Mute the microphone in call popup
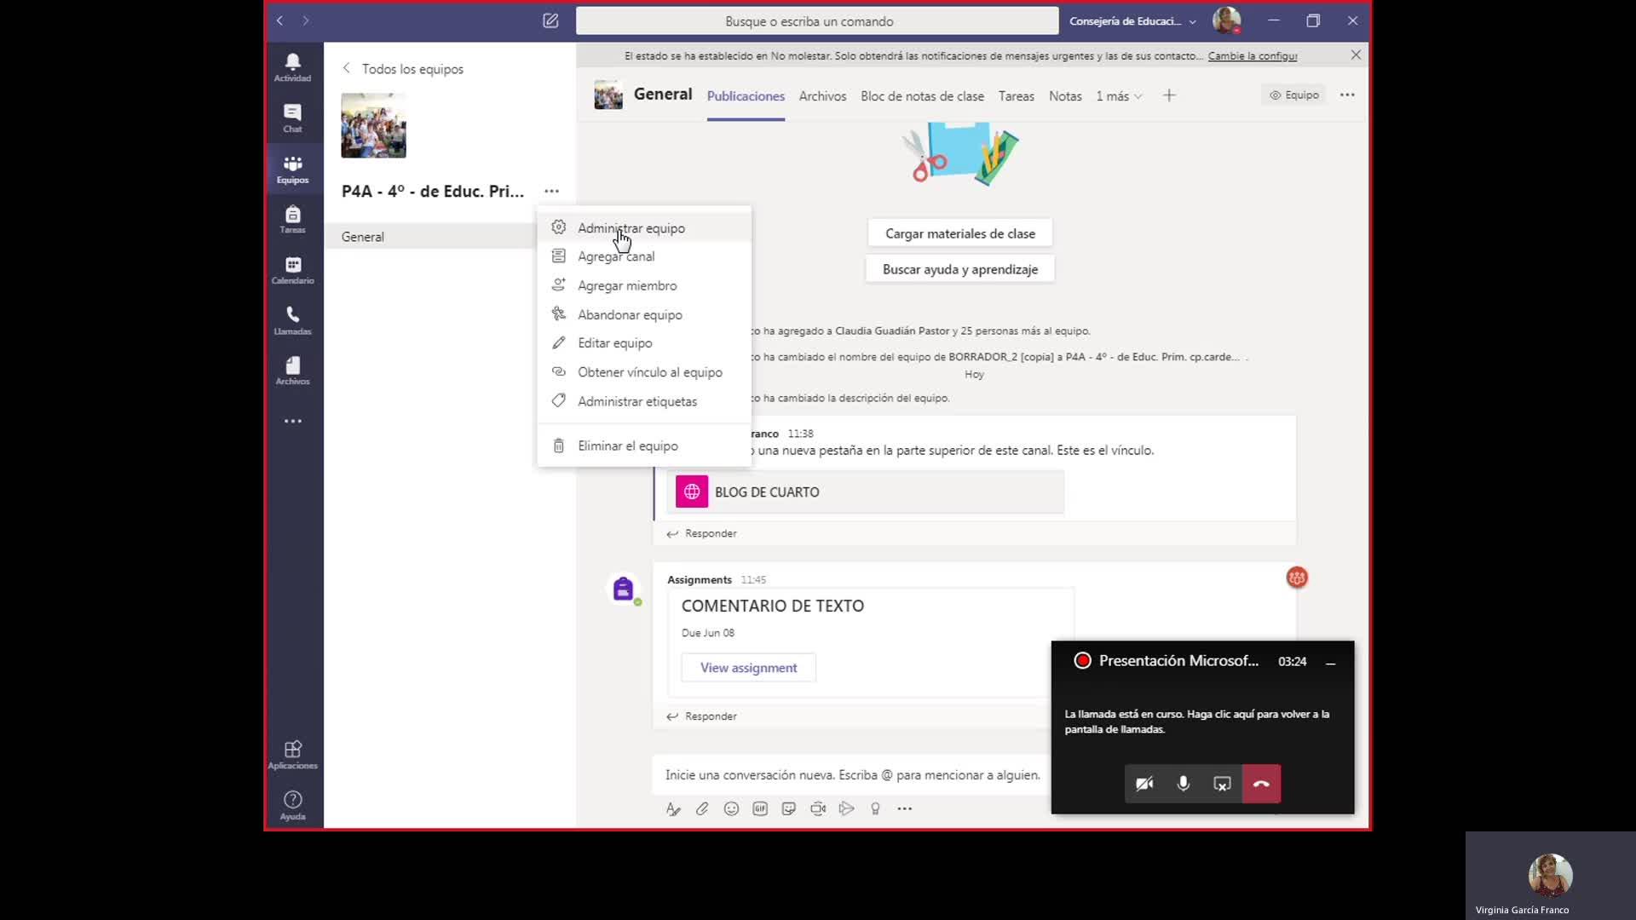Viewport: 1636px width, 920px height. click(1184, 784)
